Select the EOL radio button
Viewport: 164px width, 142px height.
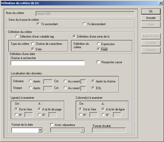click(x=93, y=88)
